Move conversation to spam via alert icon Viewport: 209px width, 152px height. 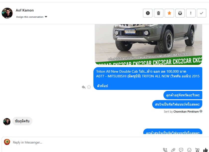pos(148,13)
